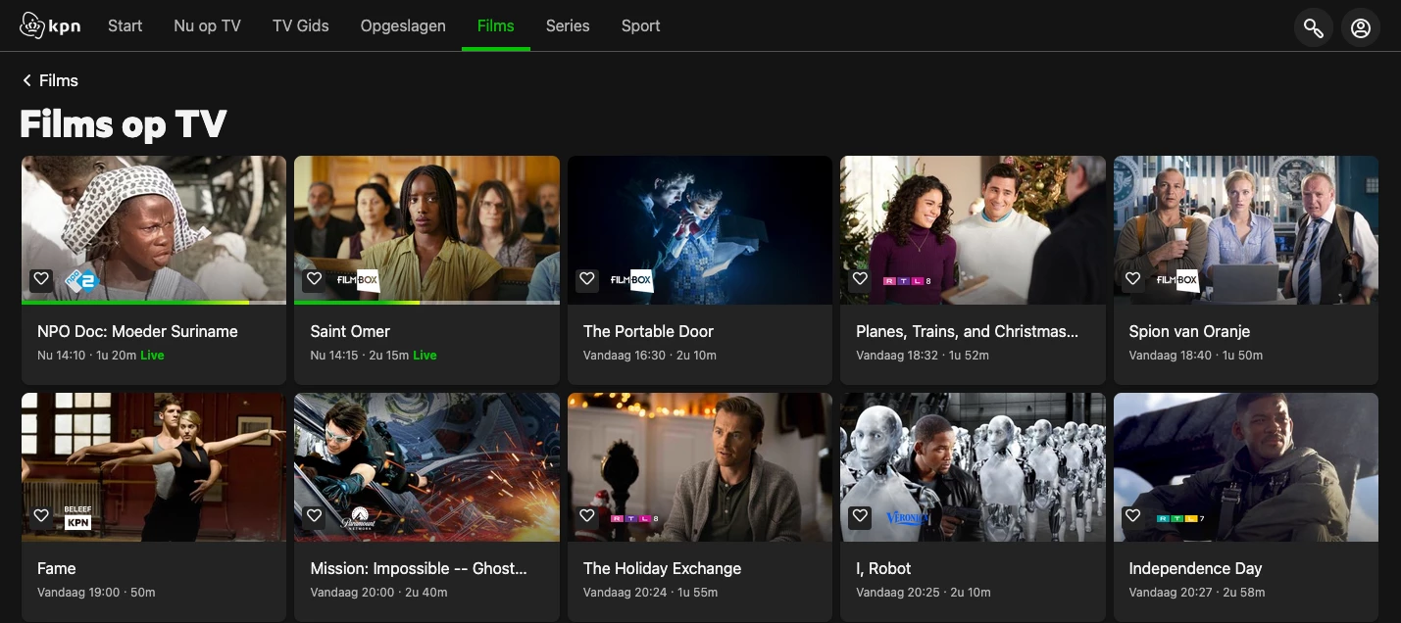Click 'Vandaag 20:27 · 2u 58m' text
Image resolution: width=1401 pixels, height=623 pixels.
point(1197,593)
